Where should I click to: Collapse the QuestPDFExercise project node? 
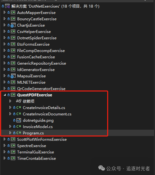5,95
